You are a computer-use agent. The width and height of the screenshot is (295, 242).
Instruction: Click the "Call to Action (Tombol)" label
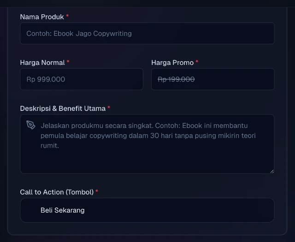57,192
